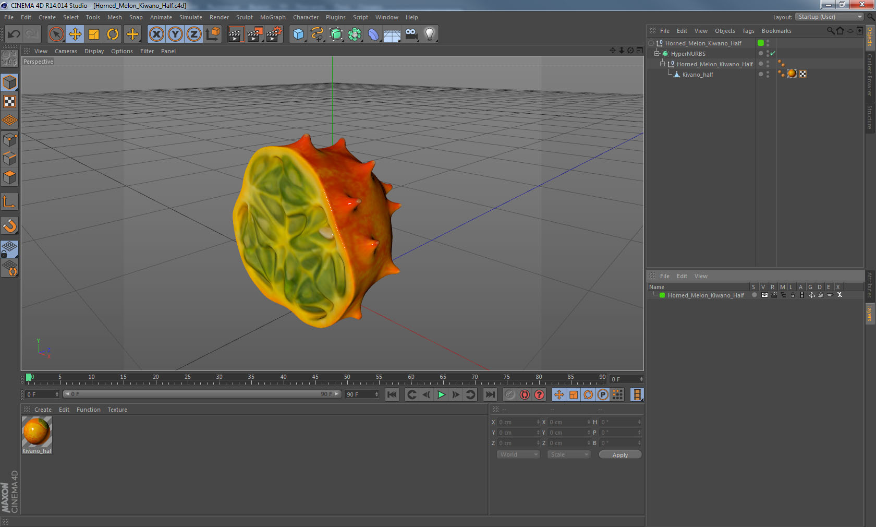Open the deformer objects icon

tap(373, 34)
